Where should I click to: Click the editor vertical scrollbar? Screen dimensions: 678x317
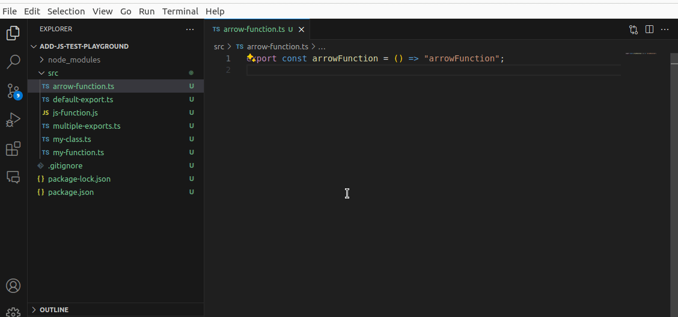pyautogui.click(x=674, y=185)
